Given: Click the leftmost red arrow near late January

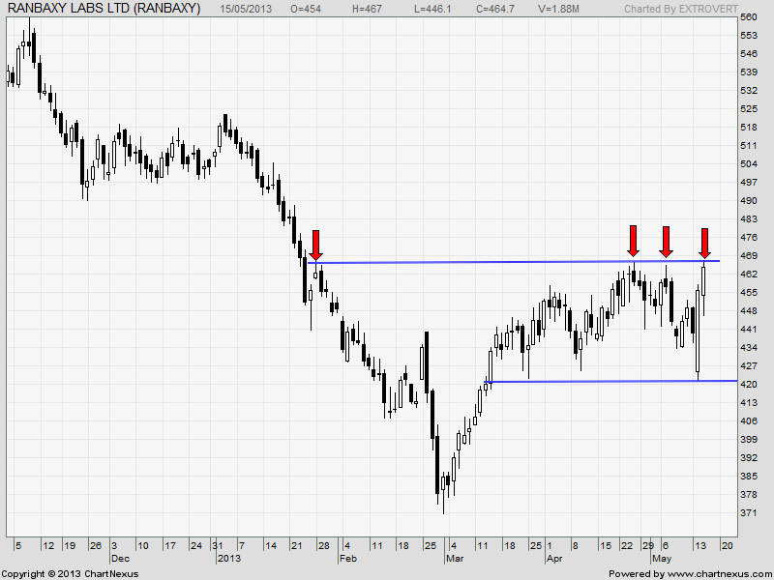Looking at the screenshot, I should coord(315,245).
